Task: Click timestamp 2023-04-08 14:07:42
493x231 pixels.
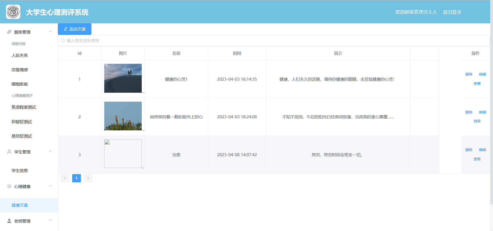Action: click(x=237, y=155)
